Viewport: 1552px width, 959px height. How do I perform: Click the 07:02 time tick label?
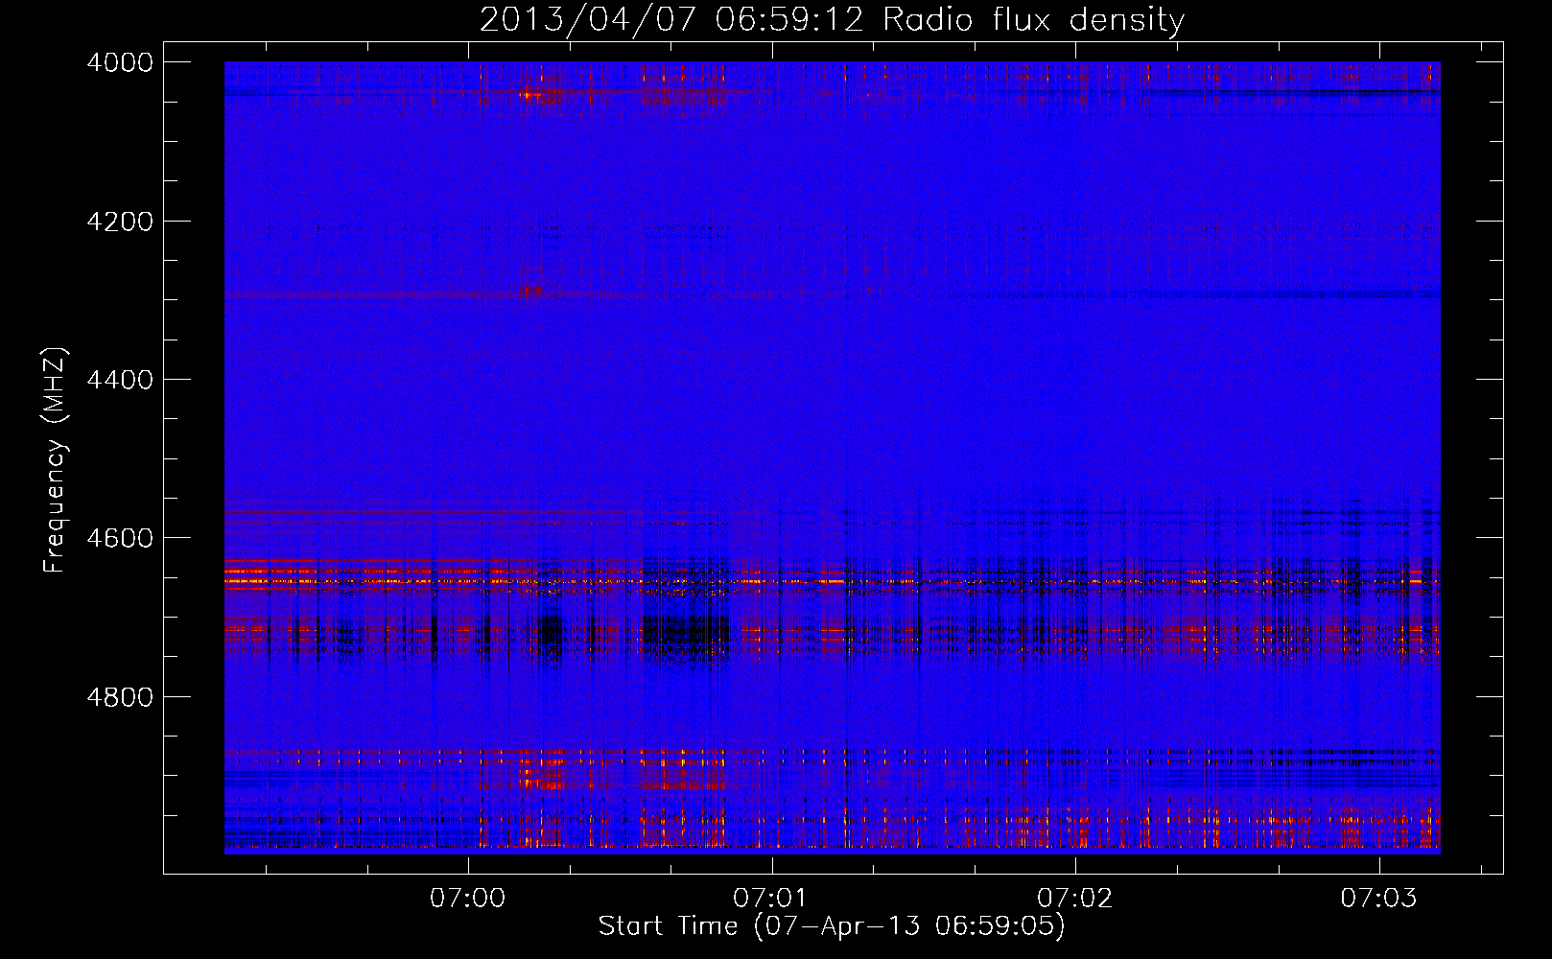[1075, 899]
